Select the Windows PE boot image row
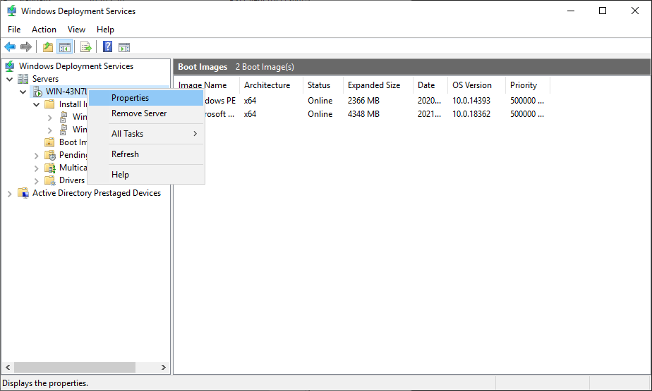652x391 pixels. tap(362, 101)
